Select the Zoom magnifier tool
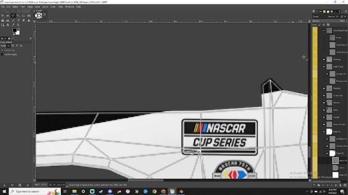 pyautogui.click(x=18, y=25)
